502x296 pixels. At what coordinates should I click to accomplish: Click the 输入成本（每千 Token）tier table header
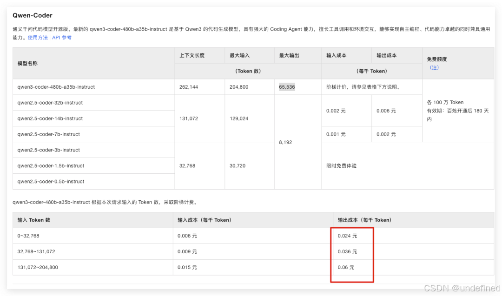coord(204,220)
